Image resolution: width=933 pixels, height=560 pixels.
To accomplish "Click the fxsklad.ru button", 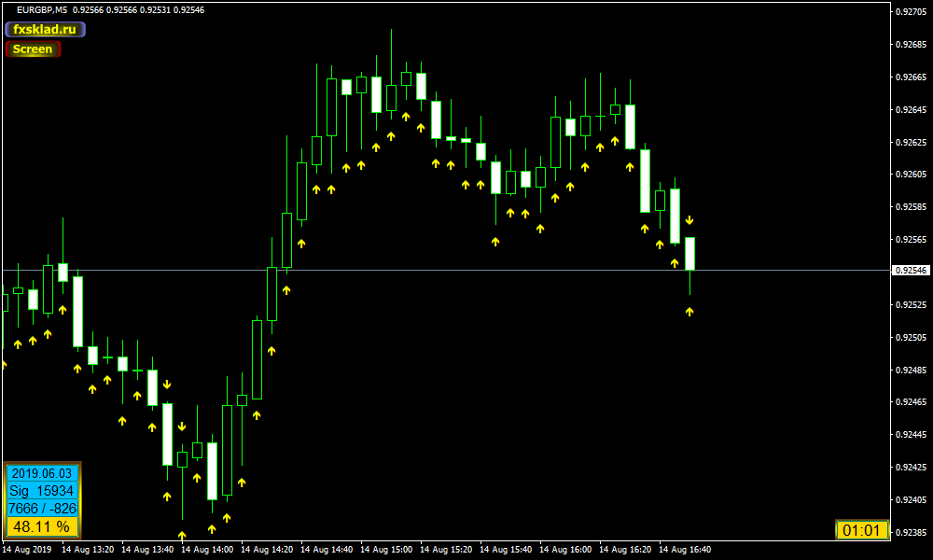I will click(x=45, y=29).
